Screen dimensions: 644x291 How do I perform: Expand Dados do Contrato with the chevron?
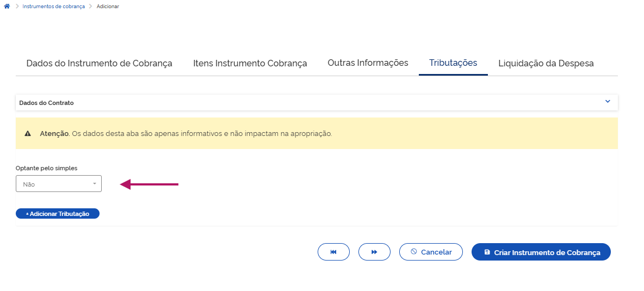tap(608, 102)
